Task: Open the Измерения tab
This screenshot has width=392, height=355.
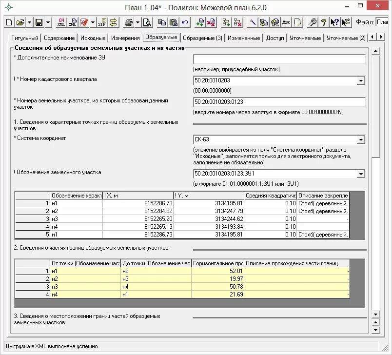Action: tap(125, 38)
